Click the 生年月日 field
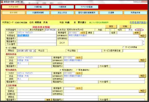Viewport: 149px width, 102px height. [81, 30]
